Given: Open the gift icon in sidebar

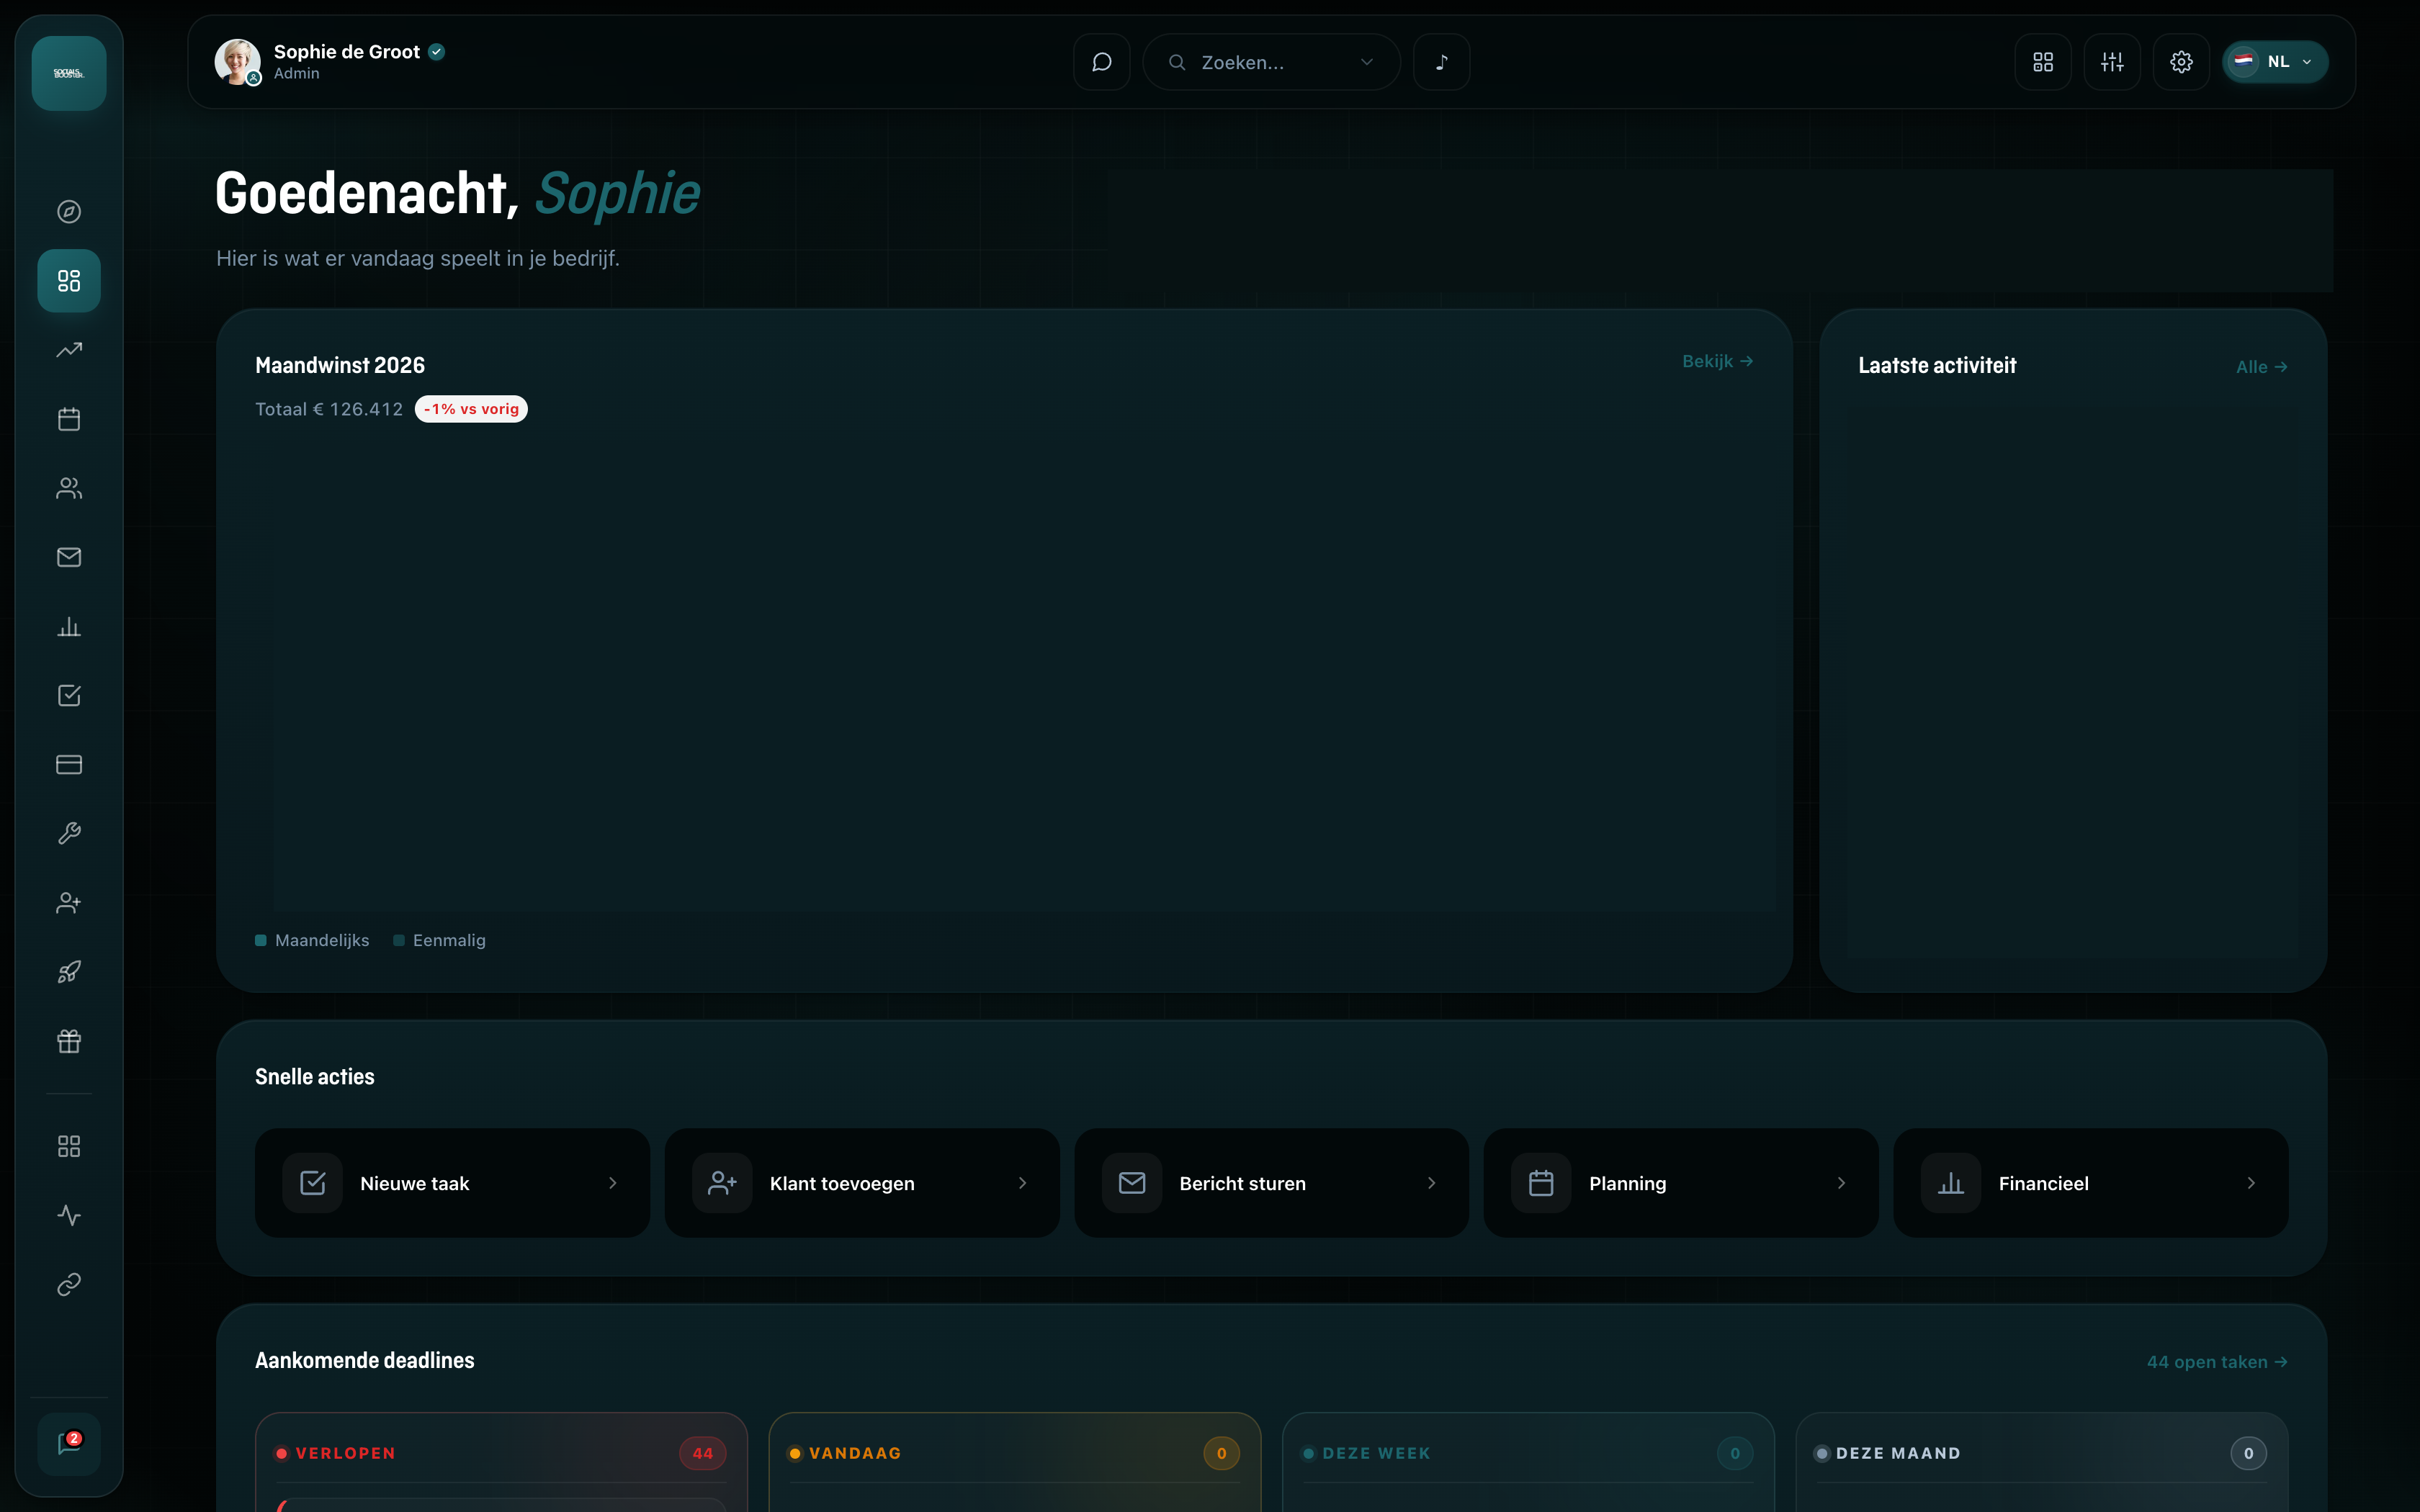Looking at the screenshot, I should coord(69,1041).
